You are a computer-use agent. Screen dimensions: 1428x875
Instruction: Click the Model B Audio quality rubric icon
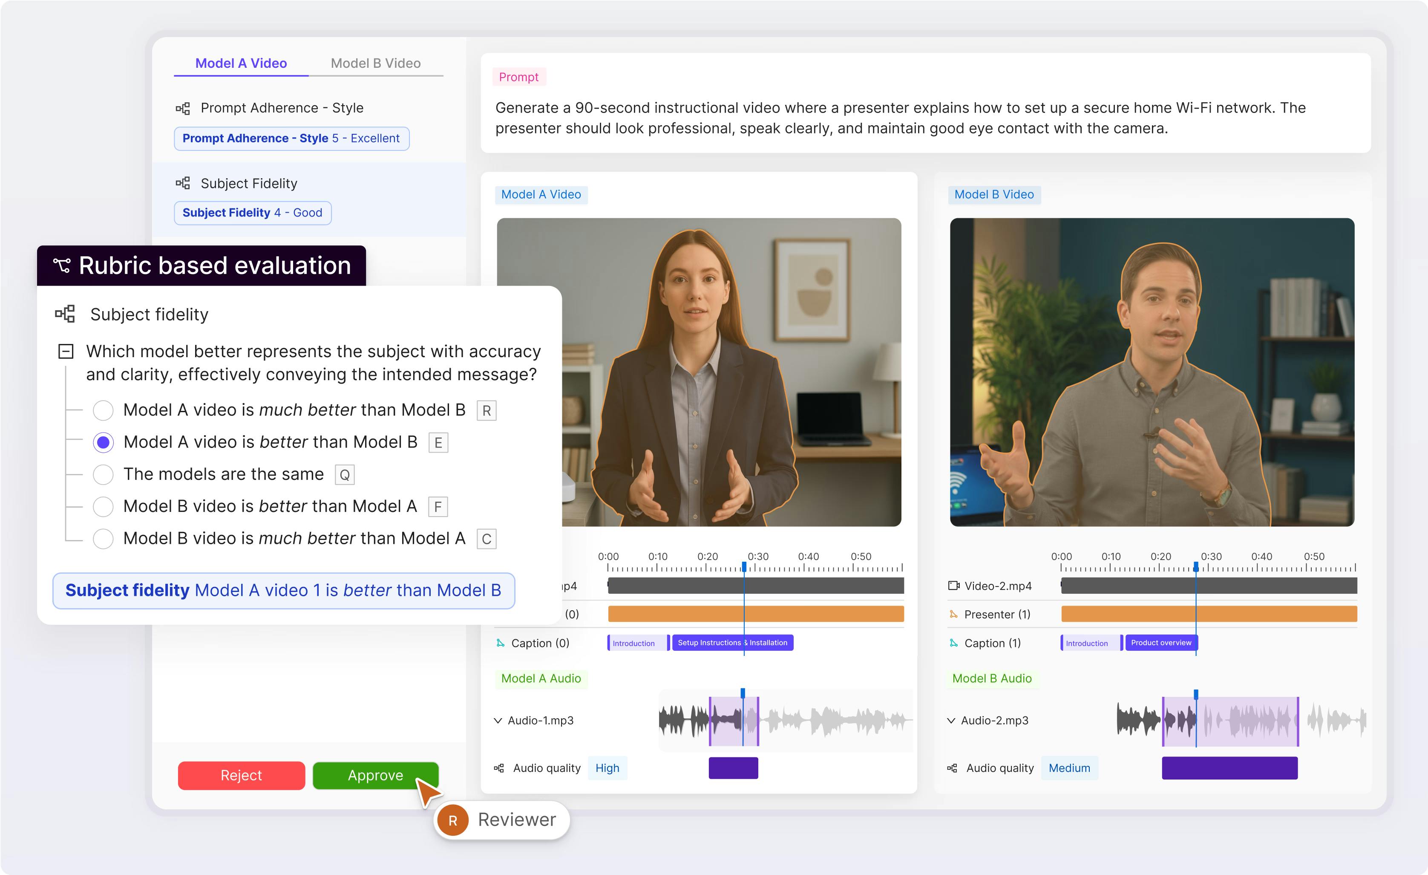coord(952,768)
